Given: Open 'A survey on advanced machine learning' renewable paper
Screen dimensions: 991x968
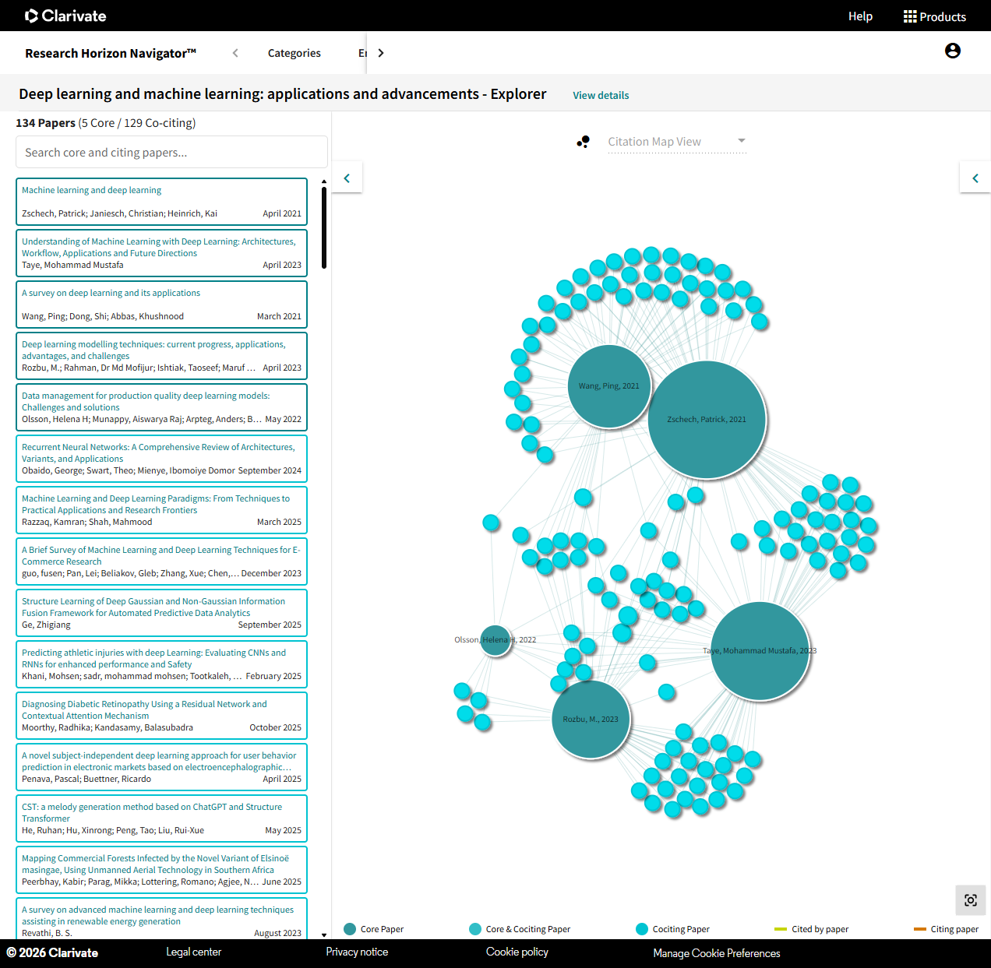Looking at the screenshot, I should 161,919.
